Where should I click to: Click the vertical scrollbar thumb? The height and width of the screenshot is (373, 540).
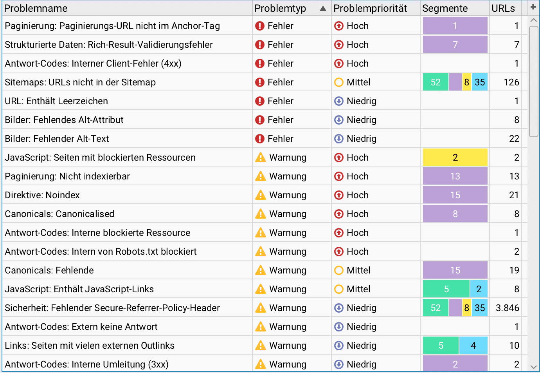coord(533,81)
